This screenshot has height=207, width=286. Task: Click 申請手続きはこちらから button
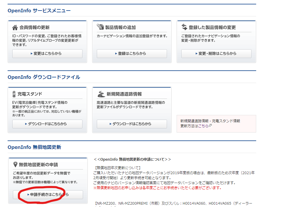click(48, 195)
